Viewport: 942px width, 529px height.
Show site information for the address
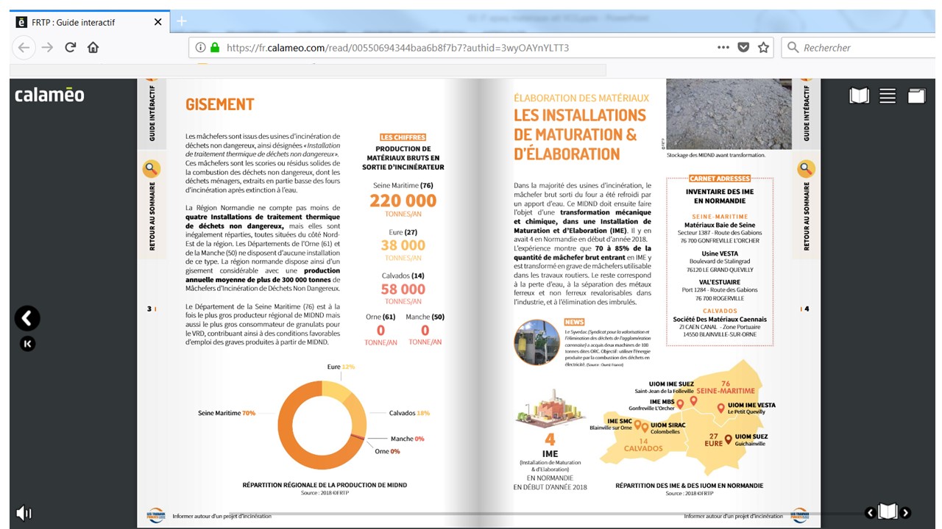coord(200,48)
